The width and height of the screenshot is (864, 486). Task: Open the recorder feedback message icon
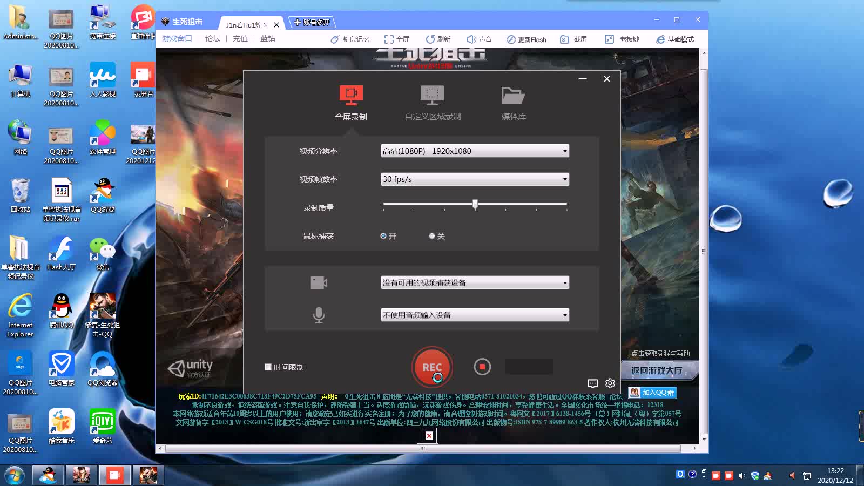(592, 383)
